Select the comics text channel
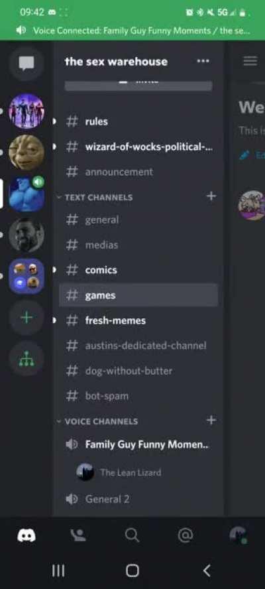This screenshot has width=265, height=589. (x=138, y=270)
